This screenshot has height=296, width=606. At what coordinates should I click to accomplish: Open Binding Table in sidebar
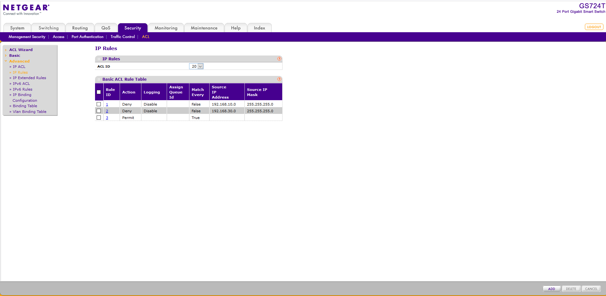click(25, 106)
